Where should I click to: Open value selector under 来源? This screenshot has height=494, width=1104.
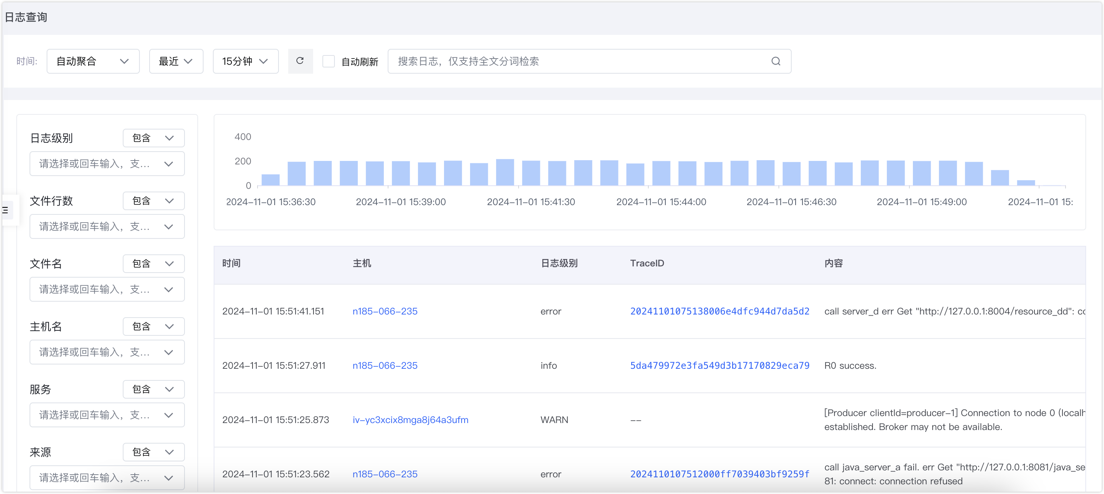point(107,478)
